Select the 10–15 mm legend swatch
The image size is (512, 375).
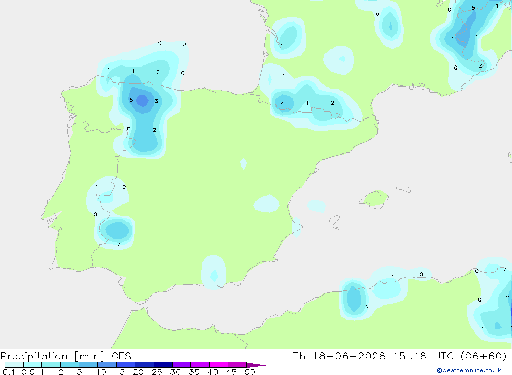tap(107, 365)
